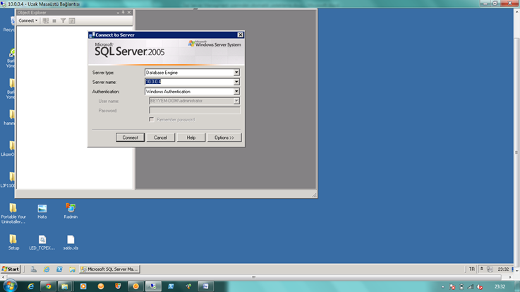Expand the Authentication dropdown

click(236, 92)
